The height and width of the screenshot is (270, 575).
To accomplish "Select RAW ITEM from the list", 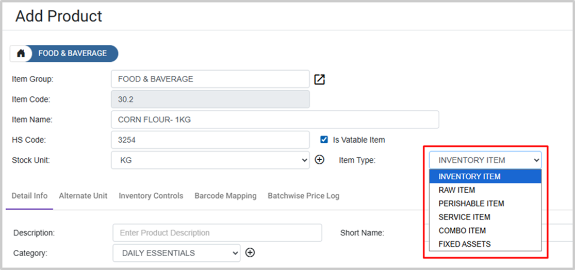I will (457, 190).
